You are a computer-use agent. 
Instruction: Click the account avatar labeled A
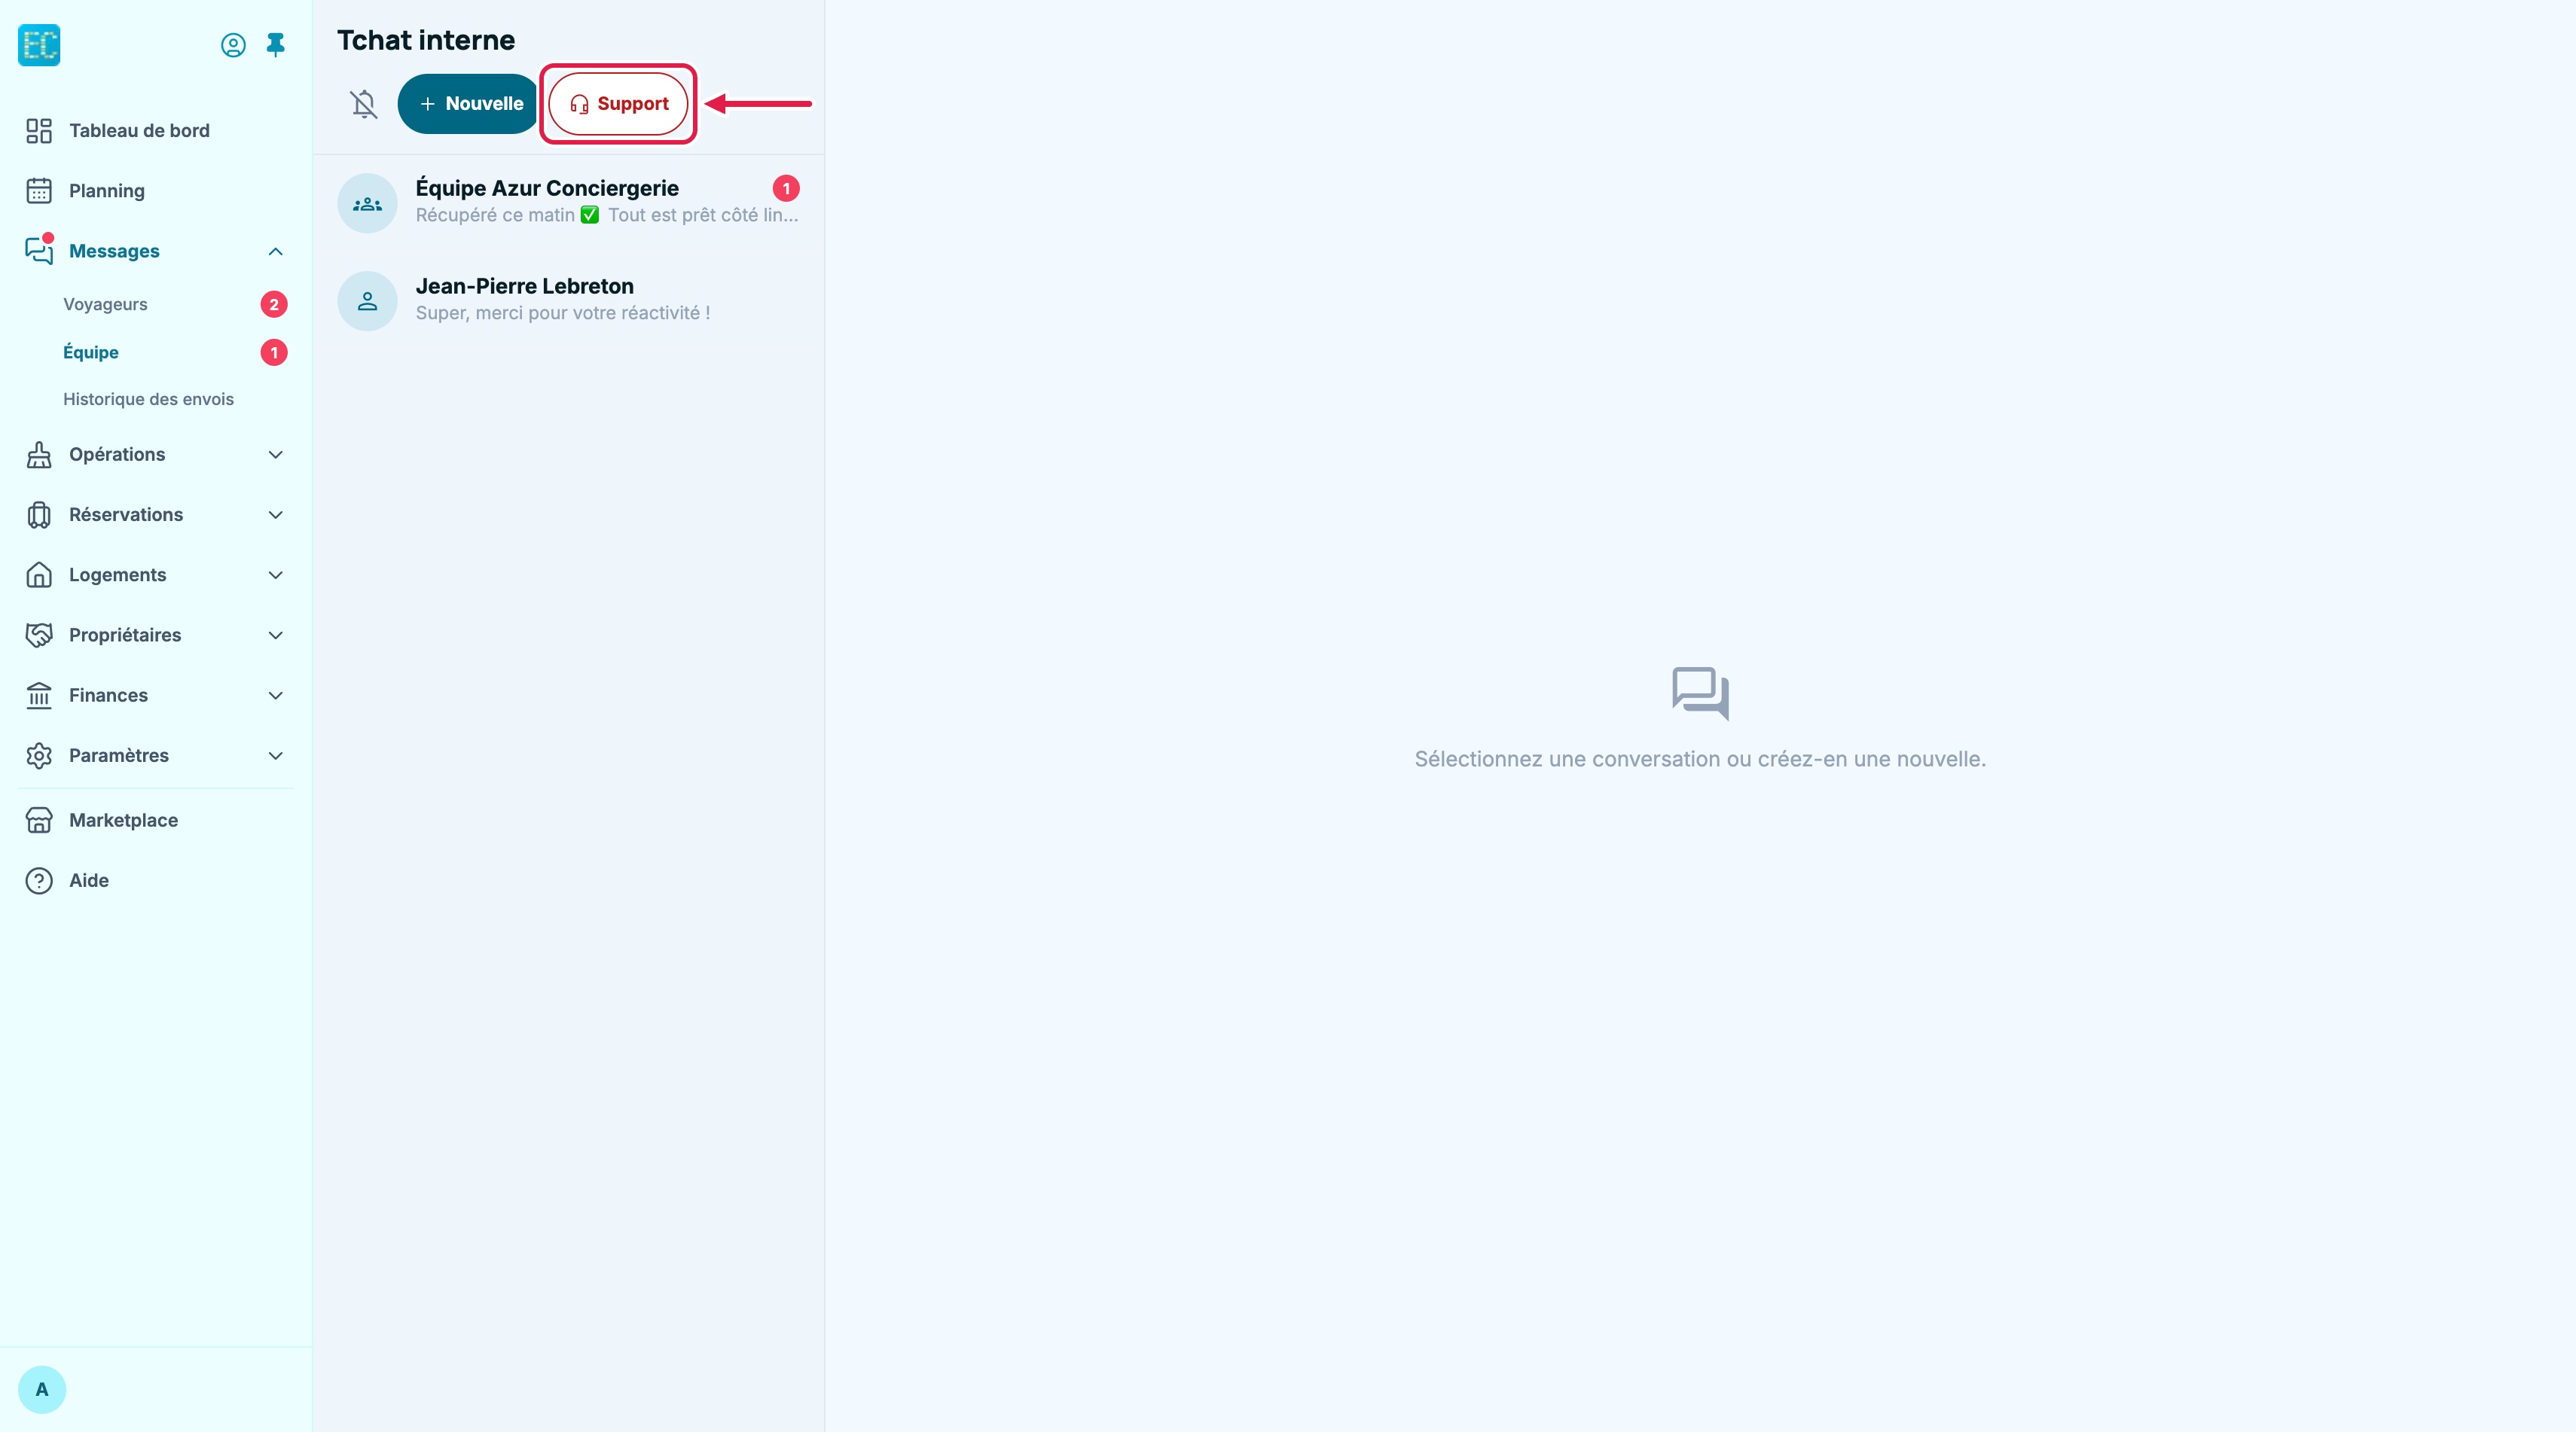coord(42,1389)
